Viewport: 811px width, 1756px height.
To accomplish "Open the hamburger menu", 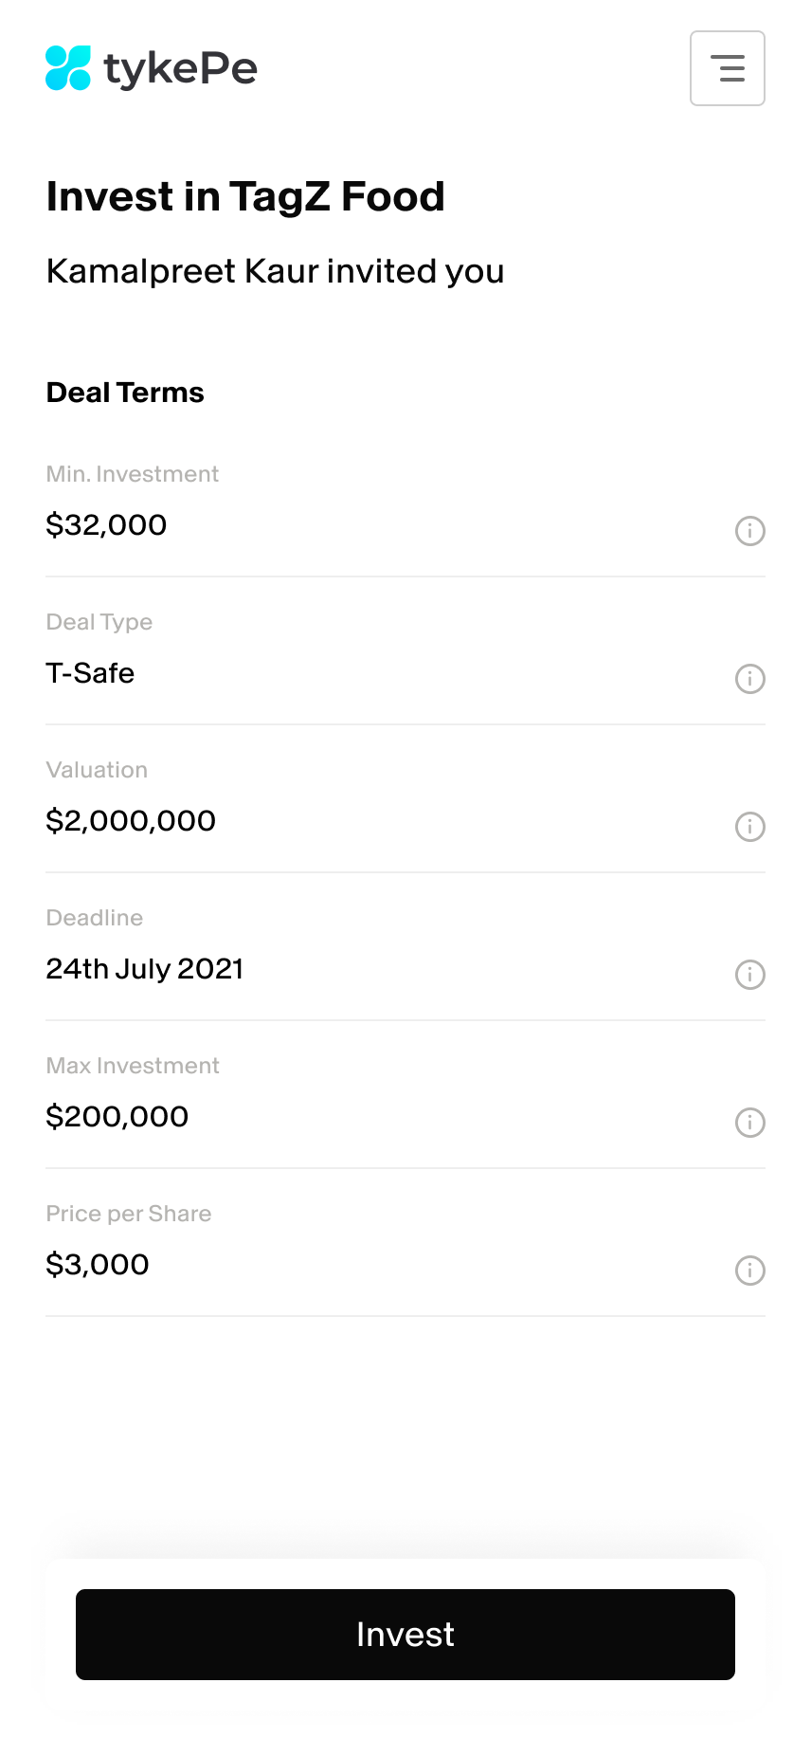I will [x=727, y=68].
